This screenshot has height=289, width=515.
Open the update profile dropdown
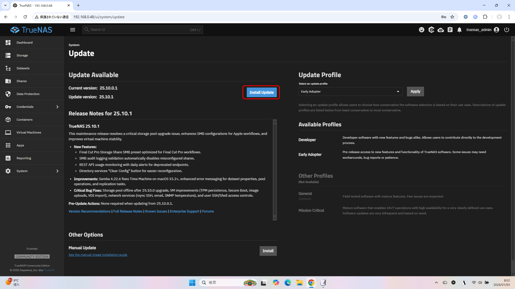(350, 92)
